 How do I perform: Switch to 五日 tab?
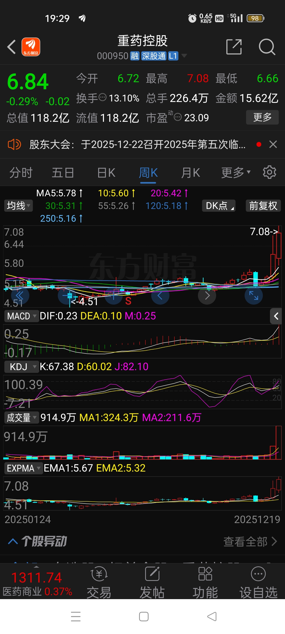pos(63,173)
